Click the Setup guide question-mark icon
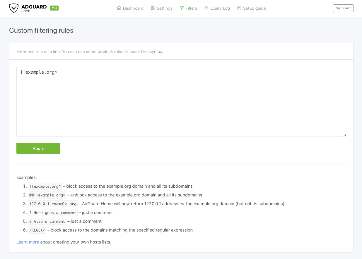 pos(239,8)
